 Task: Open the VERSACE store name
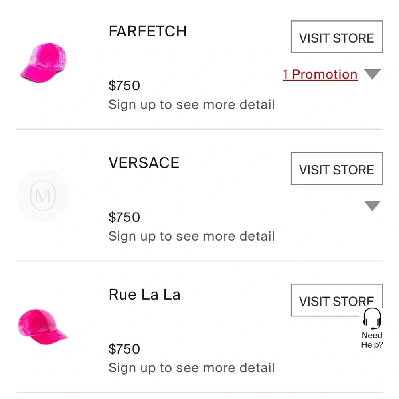coord(144,163)
